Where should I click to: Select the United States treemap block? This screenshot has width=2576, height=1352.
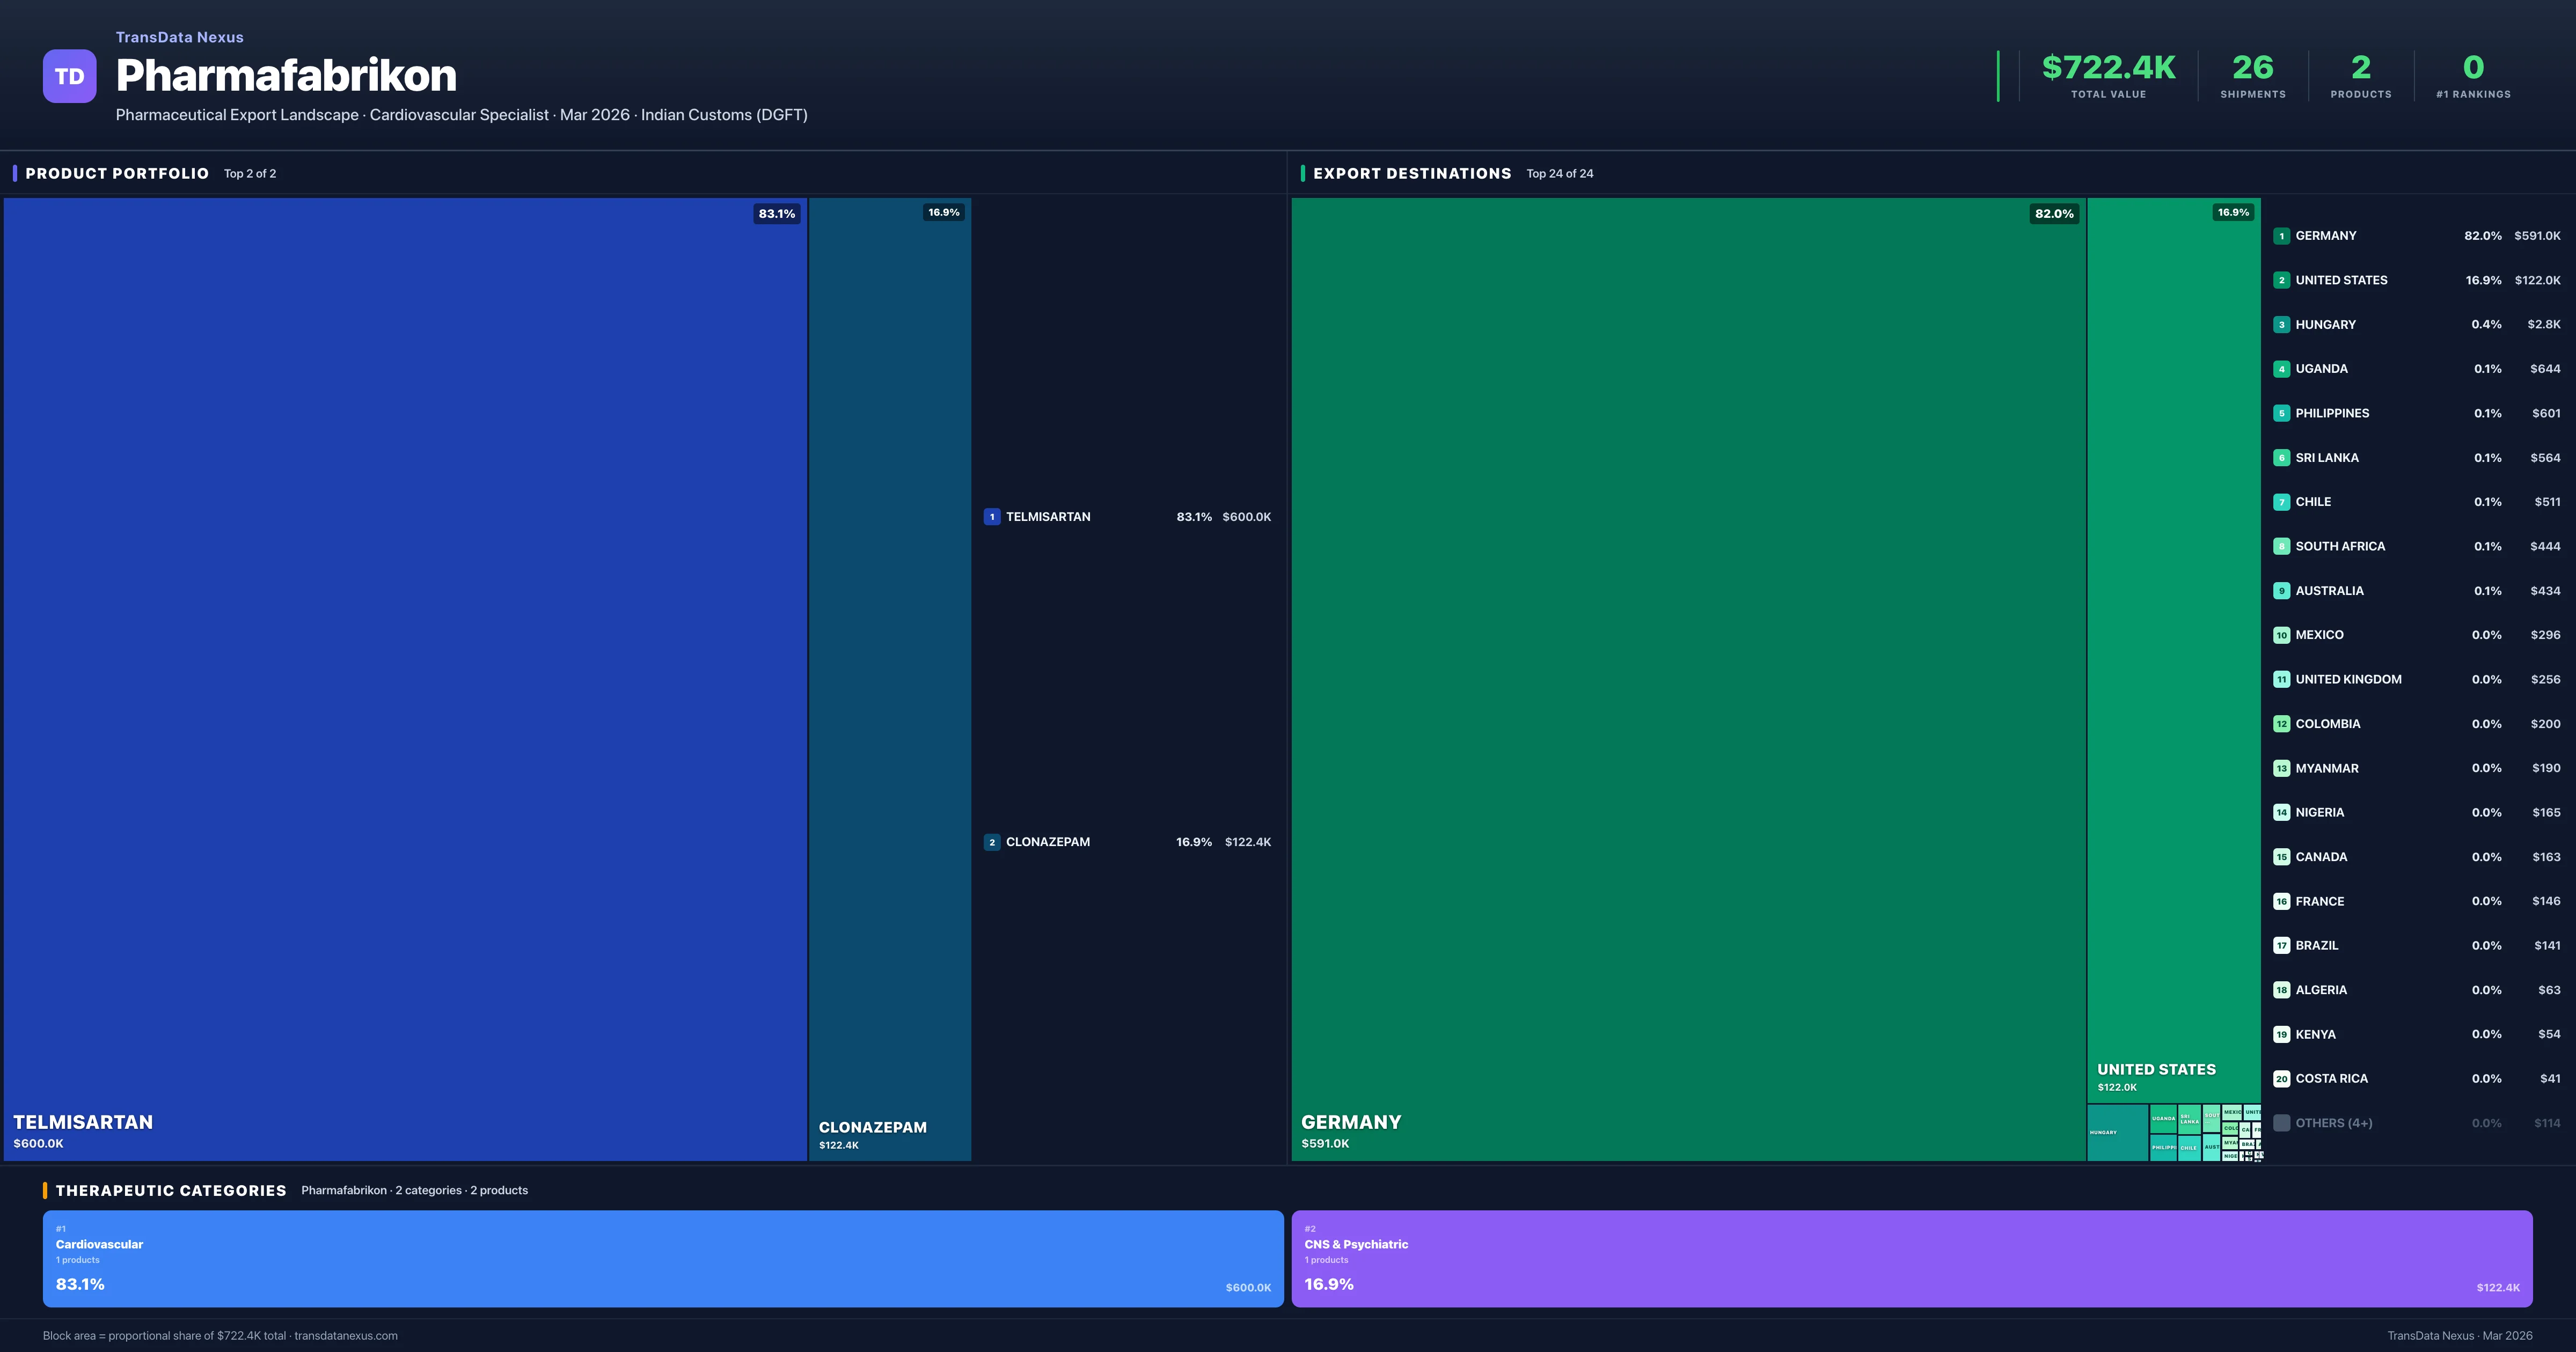pyautogui.click(x=2173, y=650)
